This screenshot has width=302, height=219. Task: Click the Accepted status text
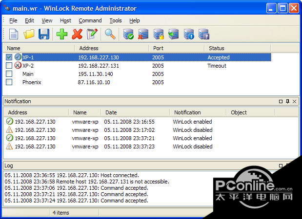219,57
